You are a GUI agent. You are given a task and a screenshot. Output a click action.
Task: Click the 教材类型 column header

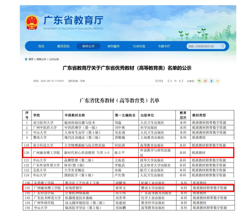click(x=199, y=115)
